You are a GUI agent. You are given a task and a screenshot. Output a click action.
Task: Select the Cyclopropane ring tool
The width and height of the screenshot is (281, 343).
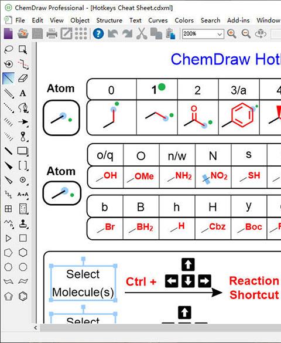9,238
